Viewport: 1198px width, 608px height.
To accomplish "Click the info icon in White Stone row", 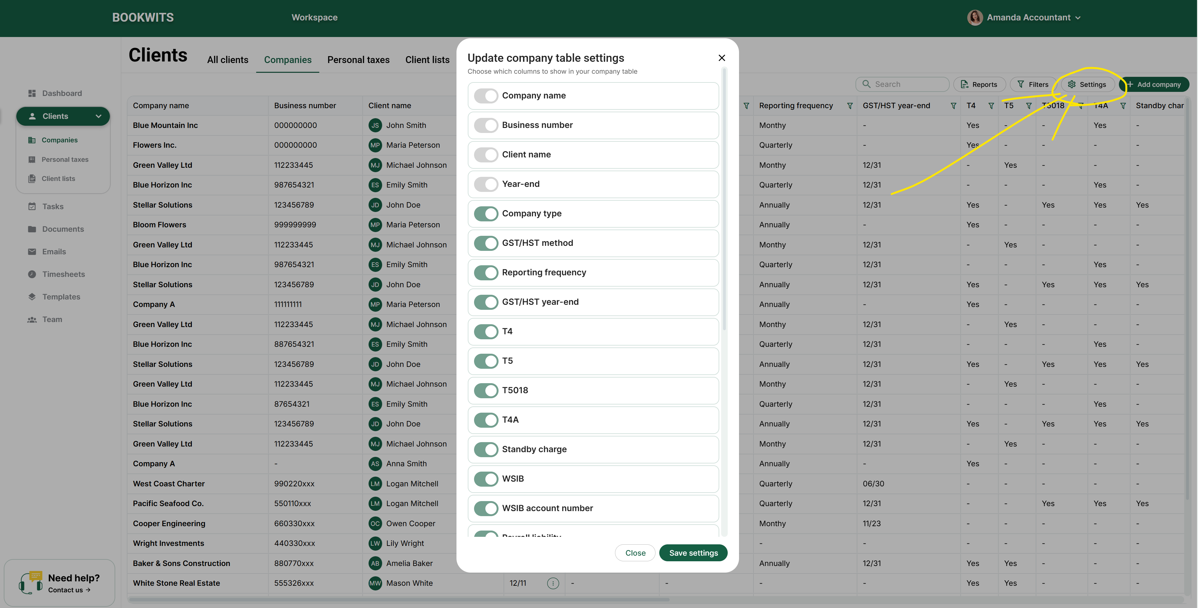I will coord(553,583).
